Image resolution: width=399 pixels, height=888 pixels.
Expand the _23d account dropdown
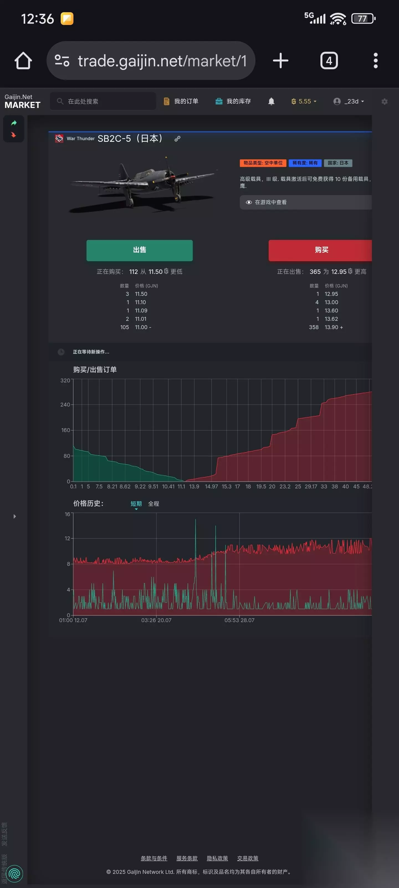point(349,101)
